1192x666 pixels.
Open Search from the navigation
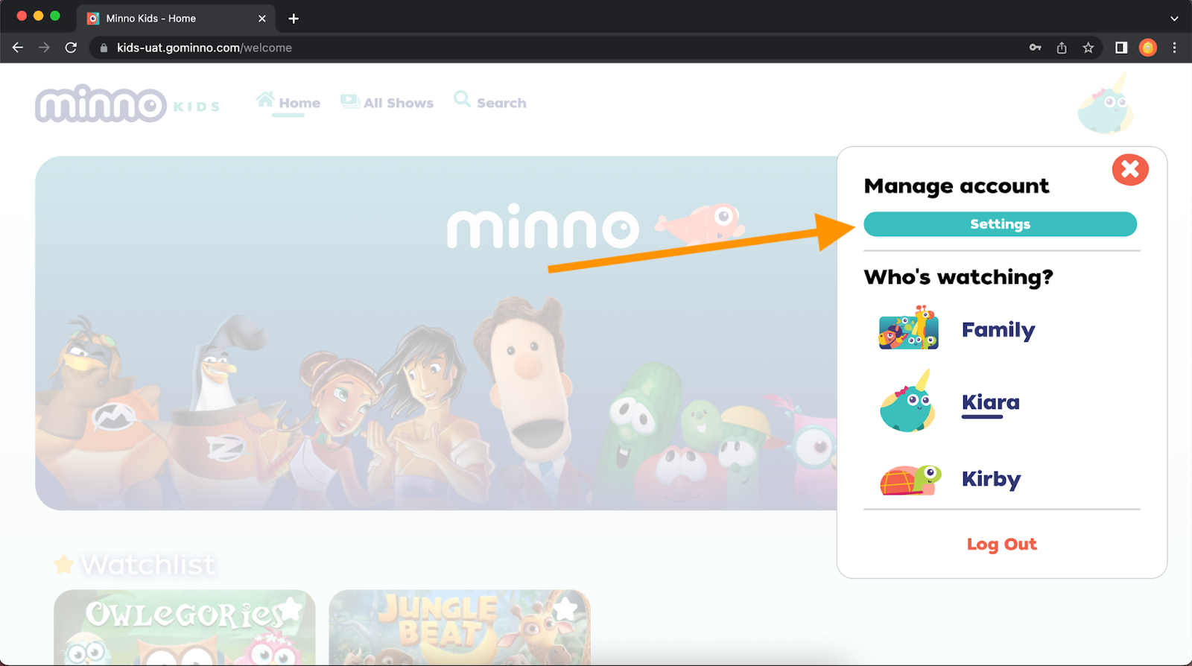pos(490,103)
